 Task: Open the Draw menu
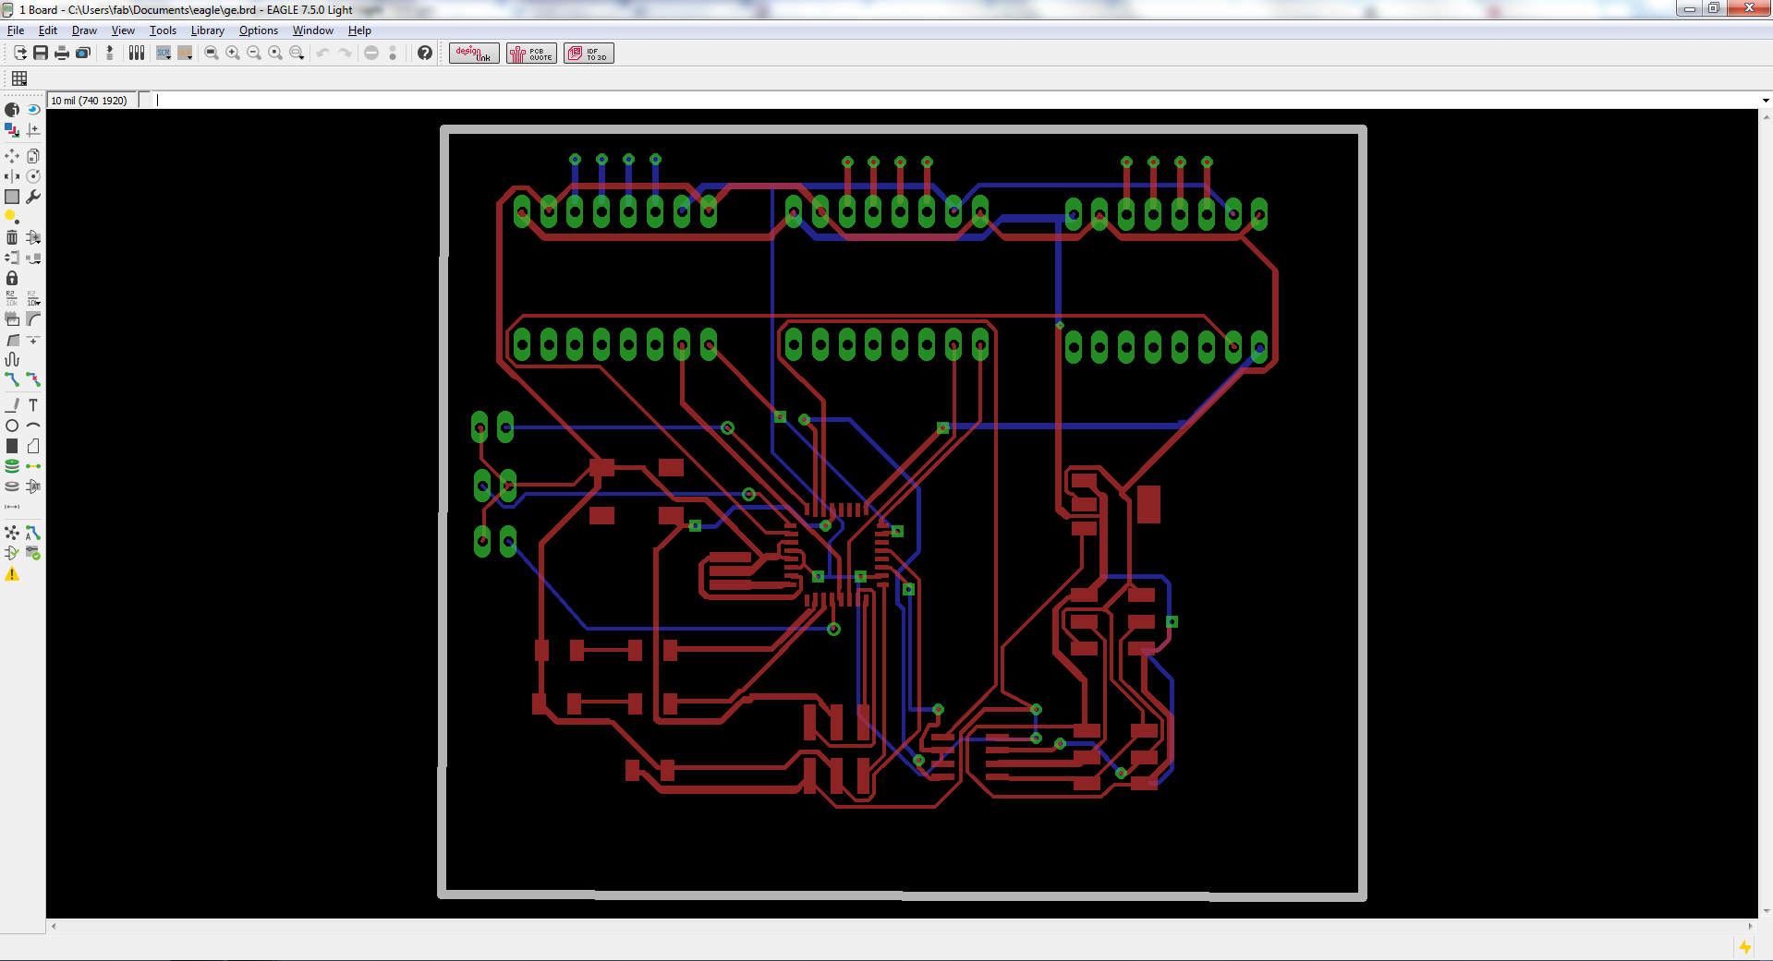[84, 30]
